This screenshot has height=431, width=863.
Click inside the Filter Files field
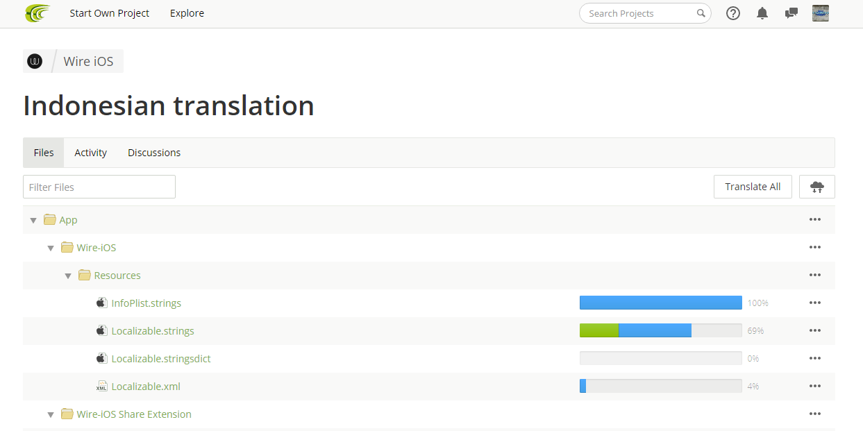[x=99, y=186]
